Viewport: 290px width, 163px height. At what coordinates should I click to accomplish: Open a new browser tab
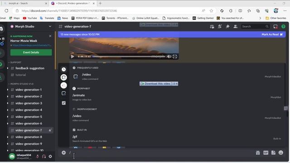100,3
